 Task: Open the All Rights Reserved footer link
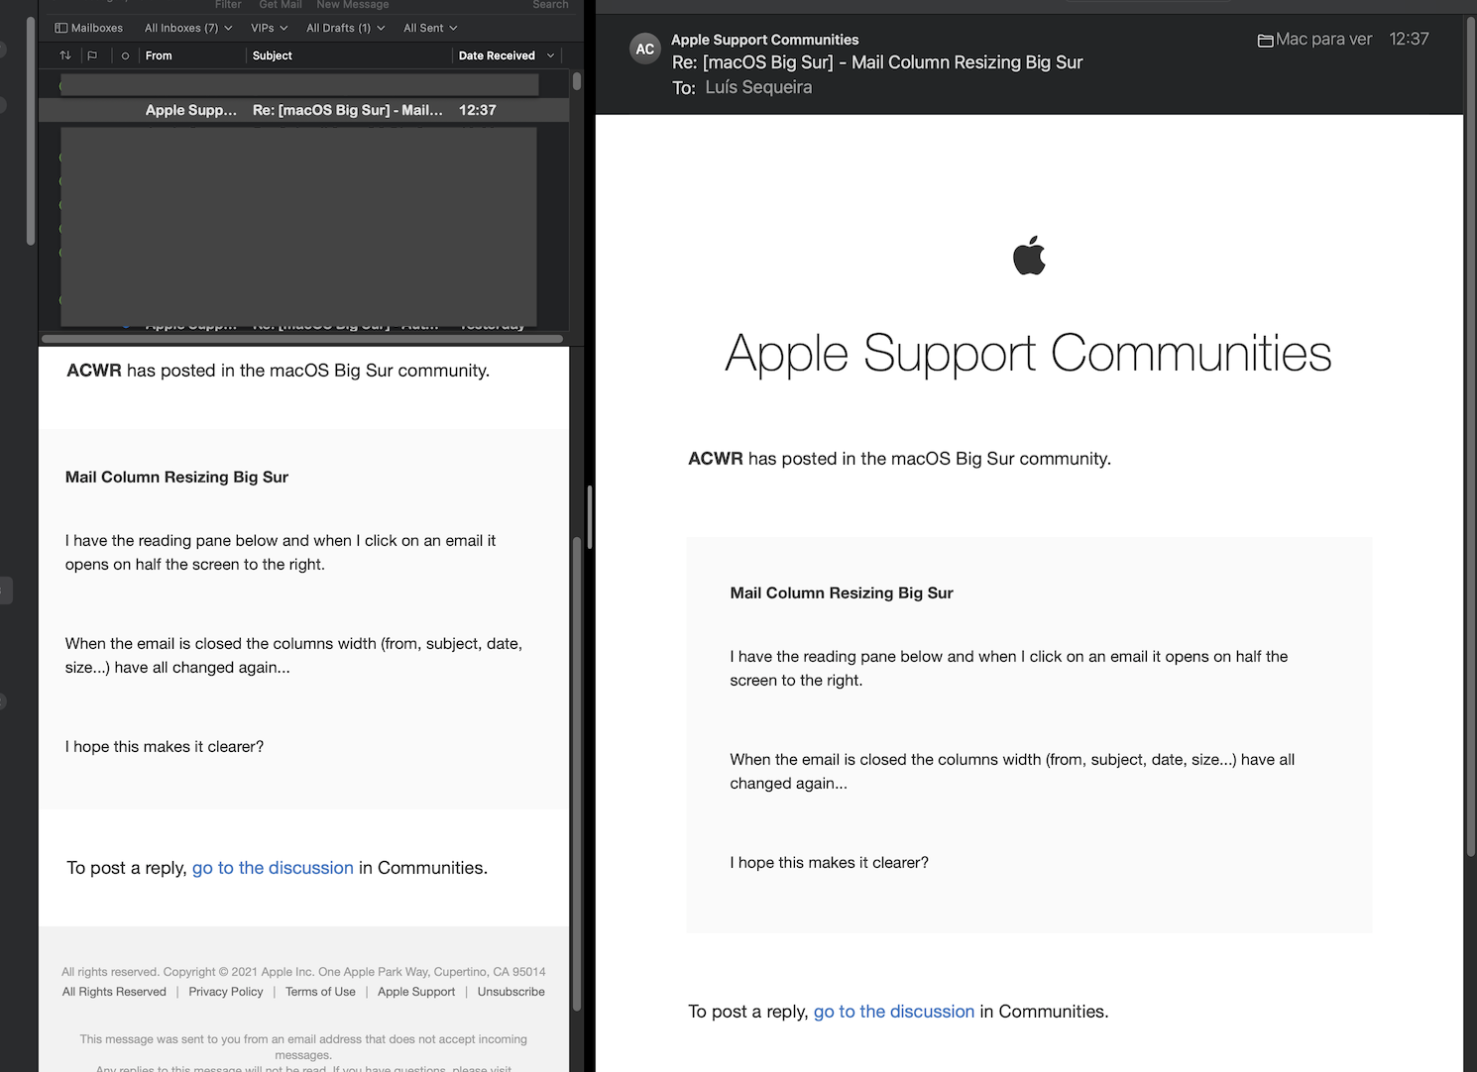[x=114, y=992]
